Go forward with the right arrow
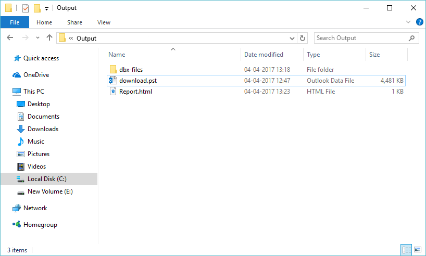Image resolution: width=426 pixels, height=256 pixels. coord(26,38)
